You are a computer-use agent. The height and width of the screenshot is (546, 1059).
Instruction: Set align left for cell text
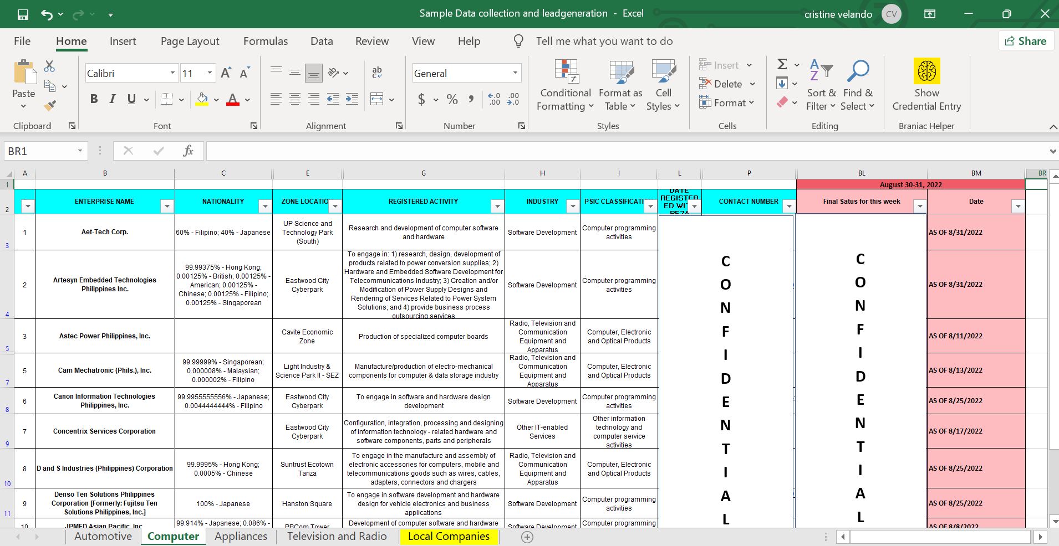[276, 100]
